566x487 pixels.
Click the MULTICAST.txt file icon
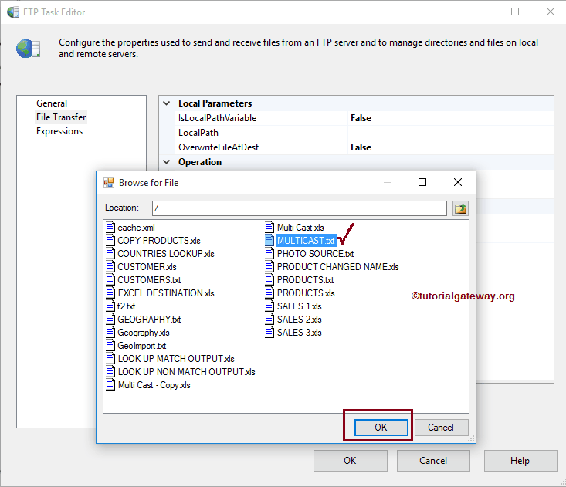pos(269,240)
